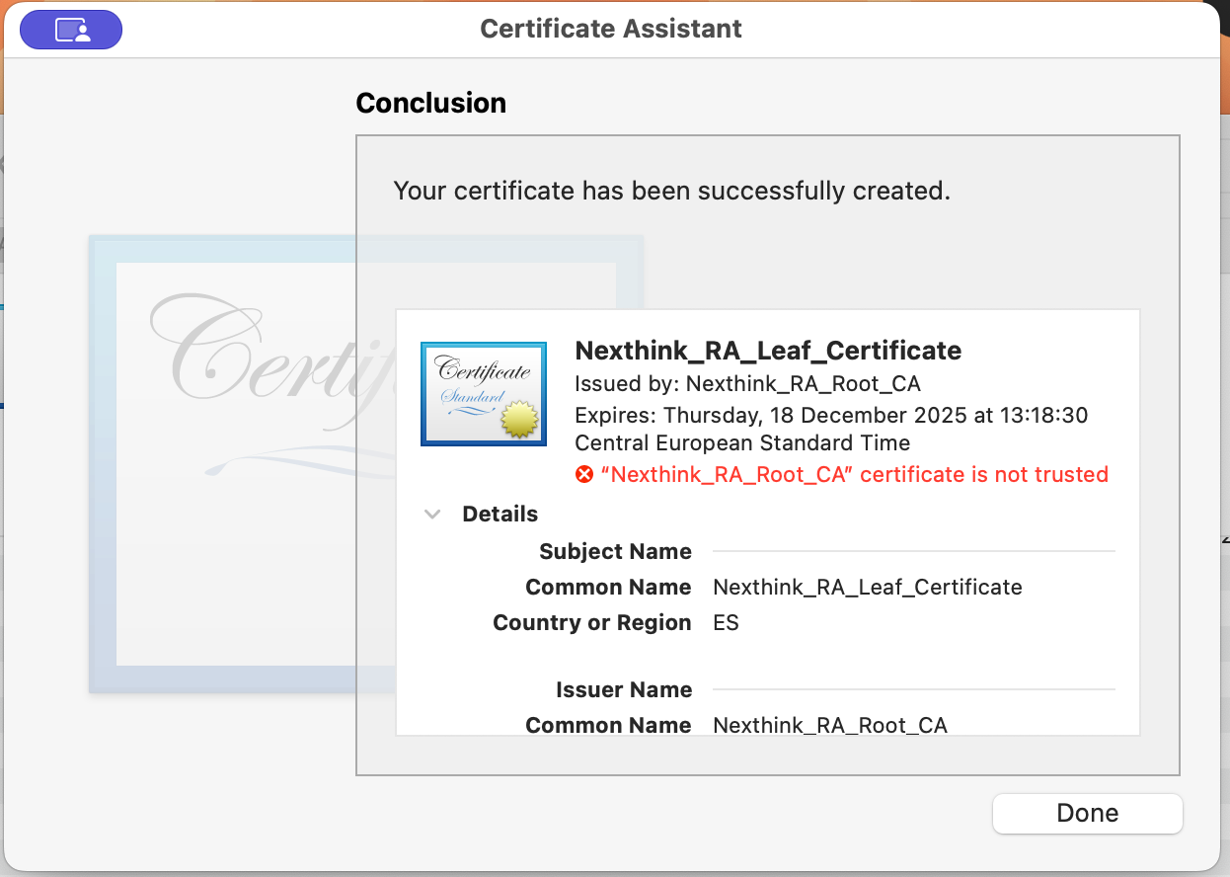The width and height of the screenshot is (1230, 877).
Task: Click the purple screen sharing indicator icon
Action: click(71, 31)
